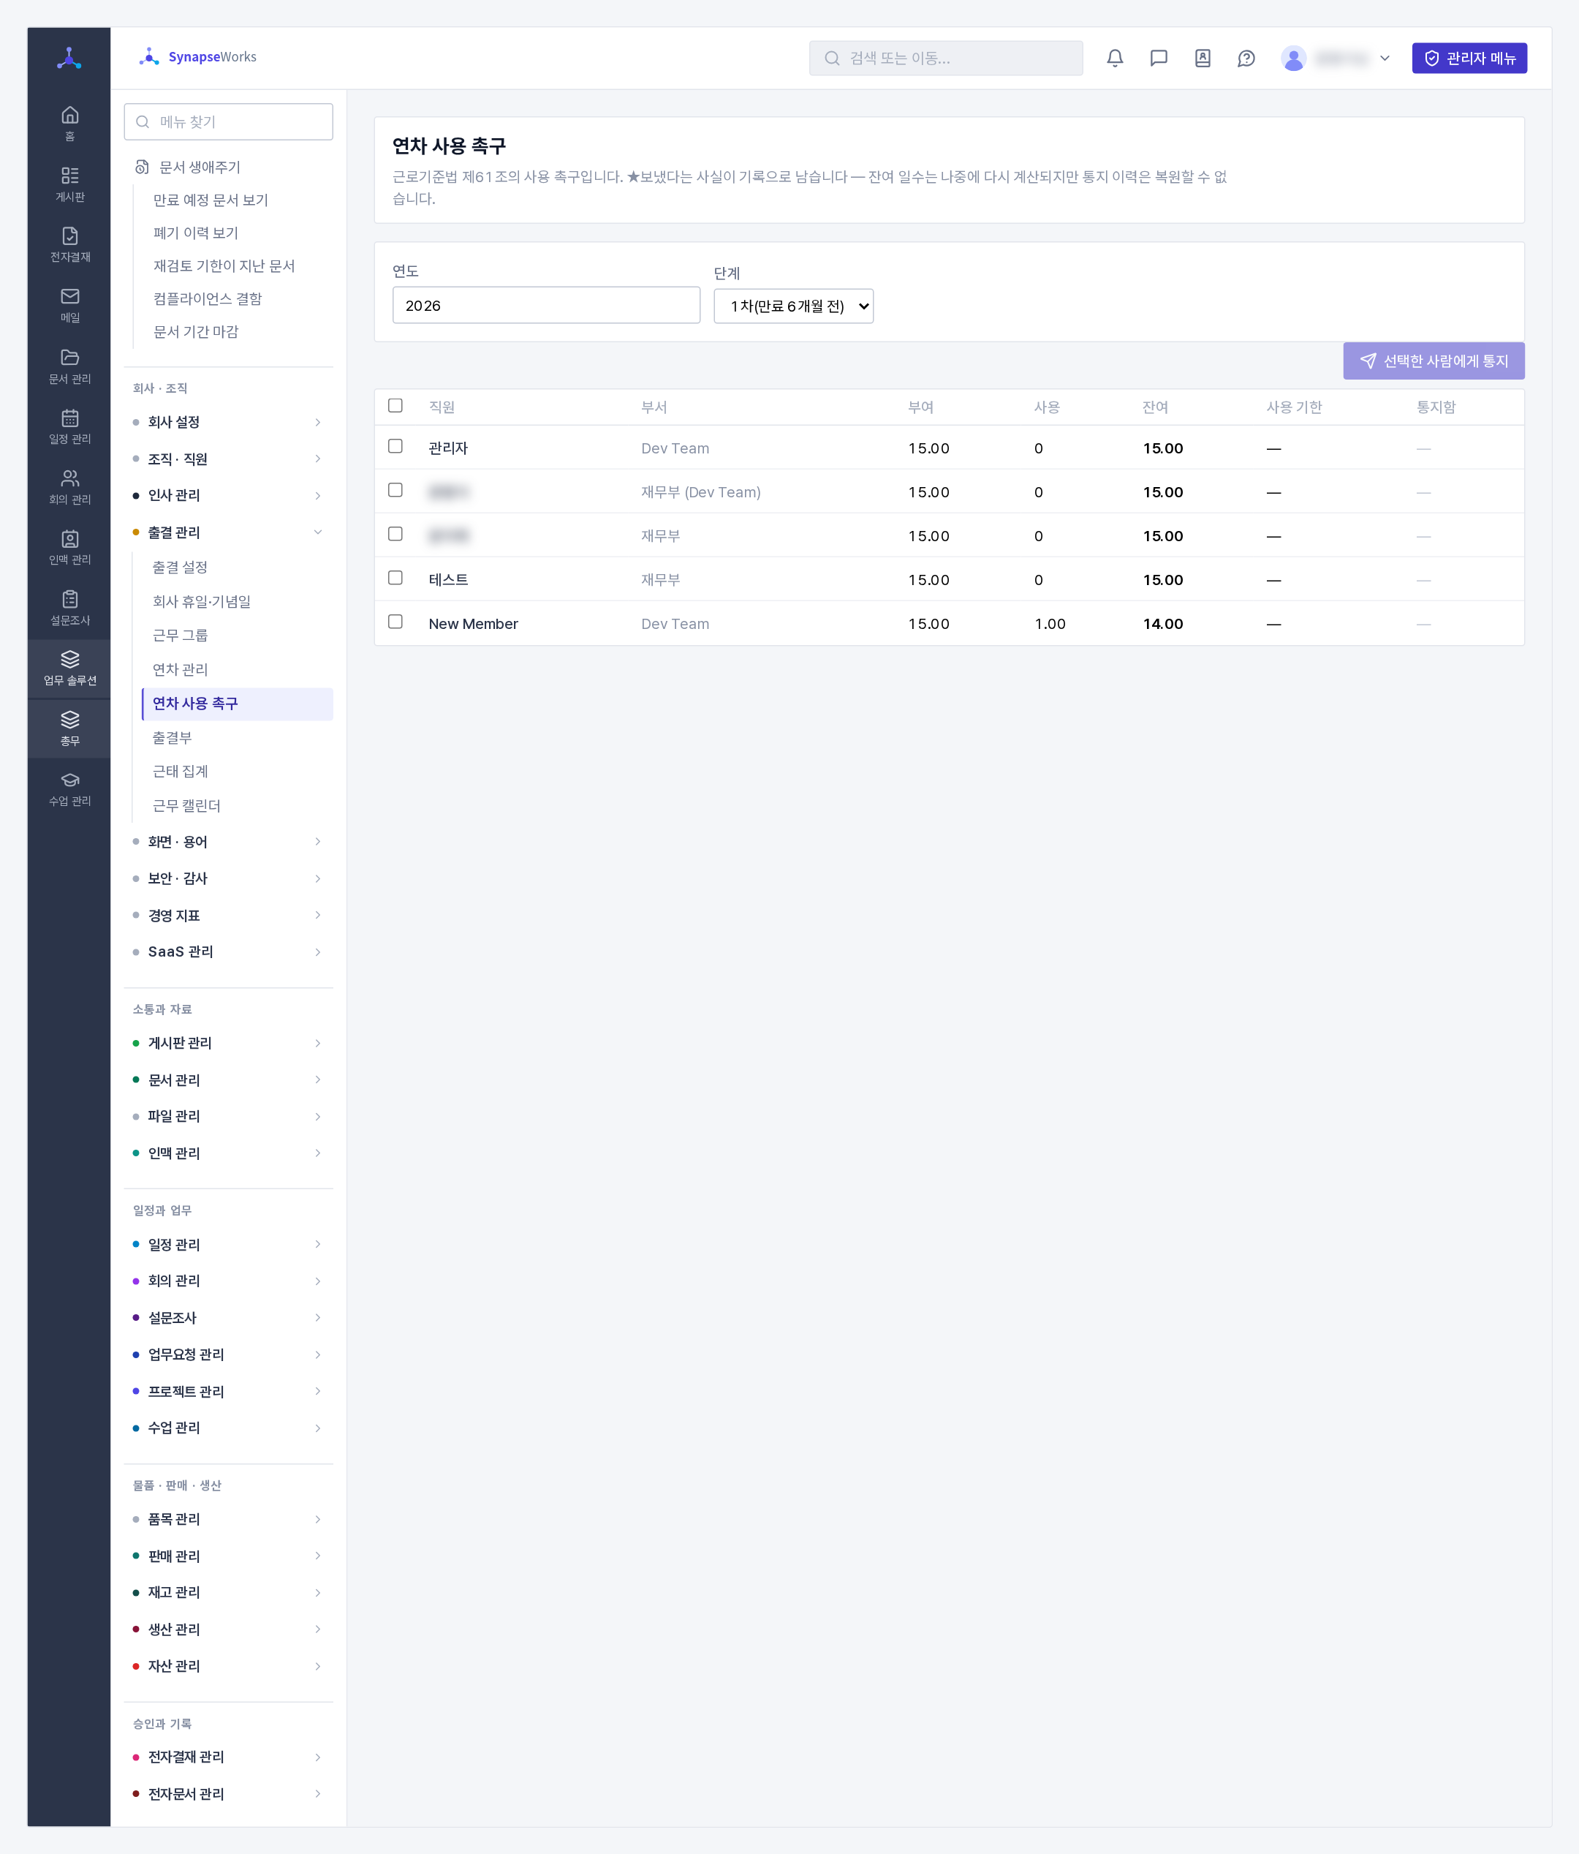Check the 재무부 (Dev Team) row checkbox
This screenshot has height=1854, width=1579.
(x=395, y=489)
